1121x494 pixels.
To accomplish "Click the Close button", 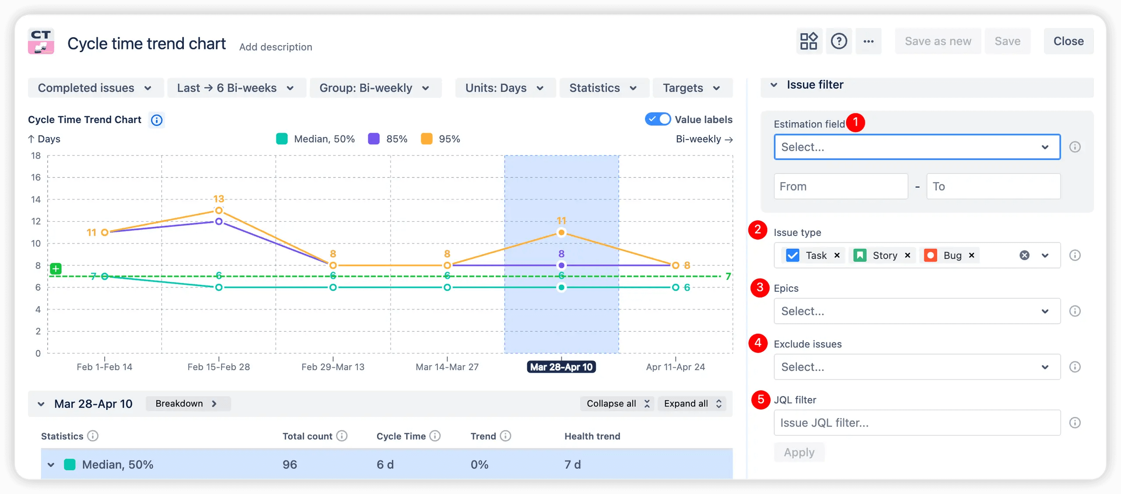I will (1068, 41).
